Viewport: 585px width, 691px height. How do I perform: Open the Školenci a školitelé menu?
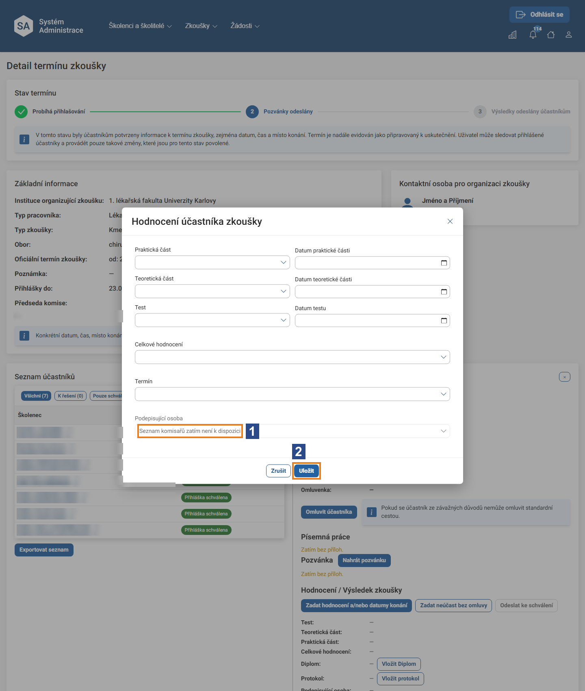point(140,26)
